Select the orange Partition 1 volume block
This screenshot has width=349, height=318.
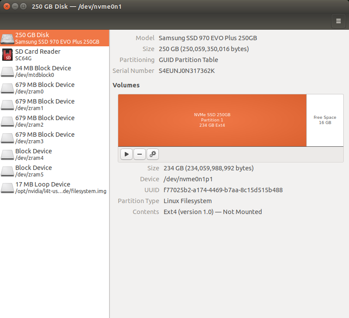212,120
